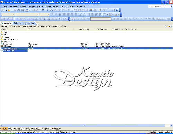Select the images folder in list
Screen dimensions: 173x134
coord(5,37)
